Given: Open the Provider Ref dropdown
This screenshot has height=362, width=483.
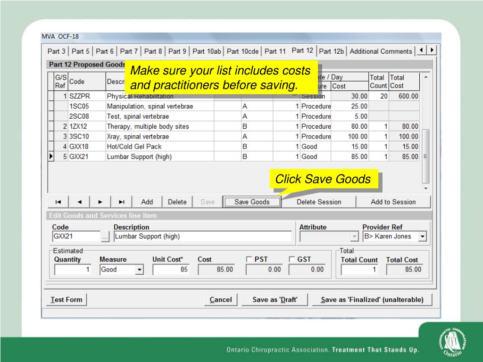Looking at the screenshot, I should point(423,237).
